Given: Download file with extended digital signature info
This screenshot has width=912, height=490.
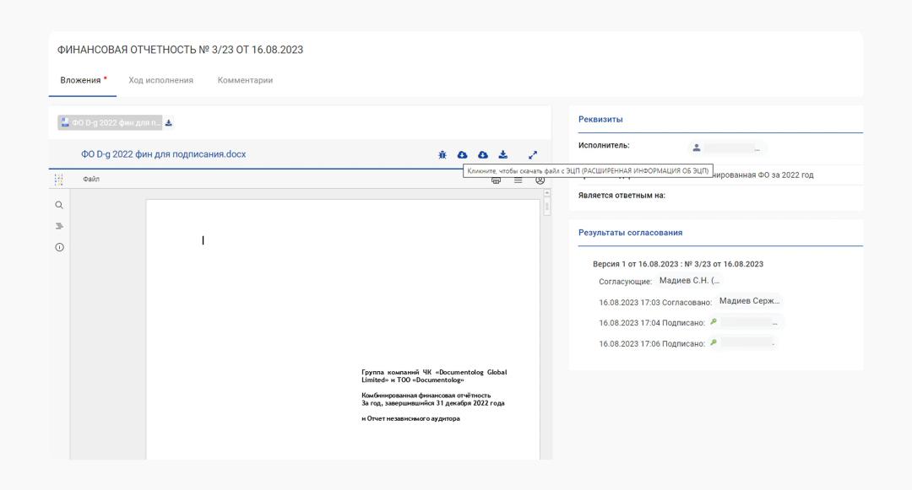Looking at the screenshot, I should coord(483,155).
